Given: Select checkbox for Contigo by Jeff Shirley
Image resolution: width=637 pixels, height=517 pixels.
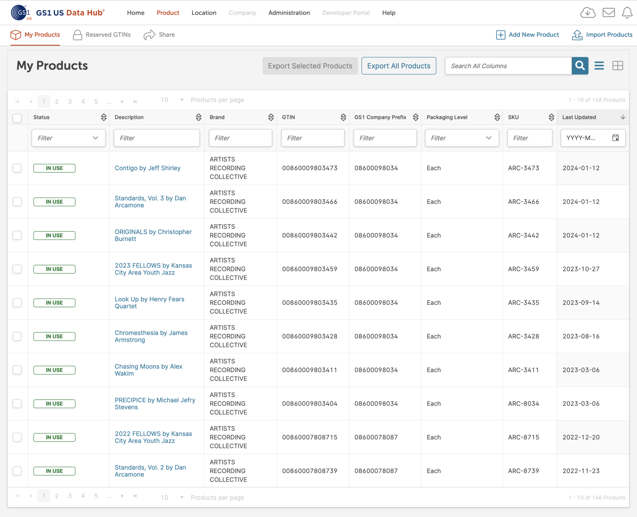Looking at the screenshot, I should click(x=17, y=168).
